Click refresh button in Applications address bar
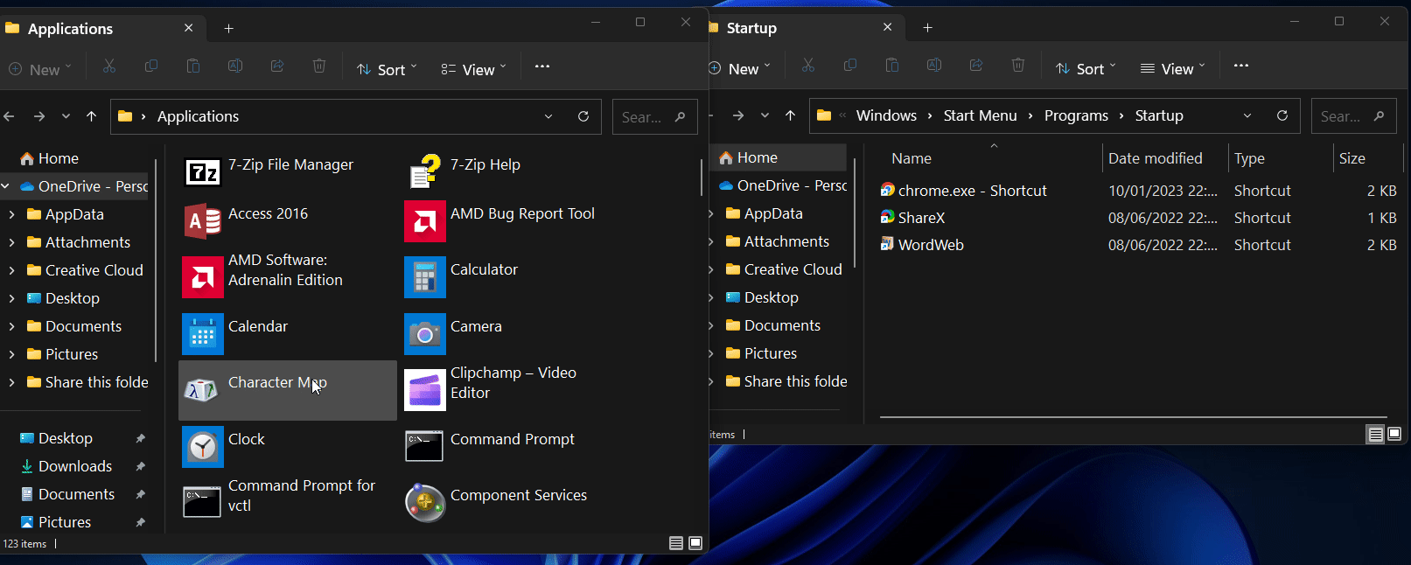The width and height of the screenshot is (1411, 565). [583, 116]
